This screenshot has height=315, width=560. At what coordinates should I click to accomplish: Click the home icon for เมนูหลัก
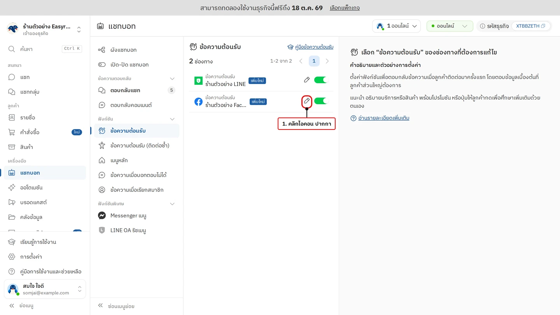(x=102, y=160)
